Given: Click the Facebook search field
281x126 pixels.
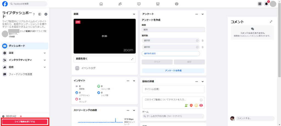Looking at the screenshot, I should coord(28,4).
